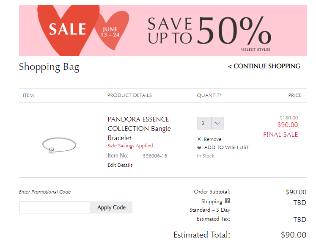Go back via Continue Shopping link
The height and width of the screenshot is (246, 316).
click(264, 66)
